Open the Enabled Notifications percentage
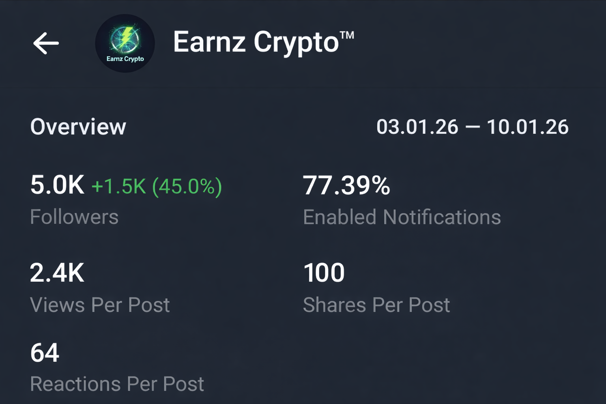The image size is (606, 404). coord(402,217)
